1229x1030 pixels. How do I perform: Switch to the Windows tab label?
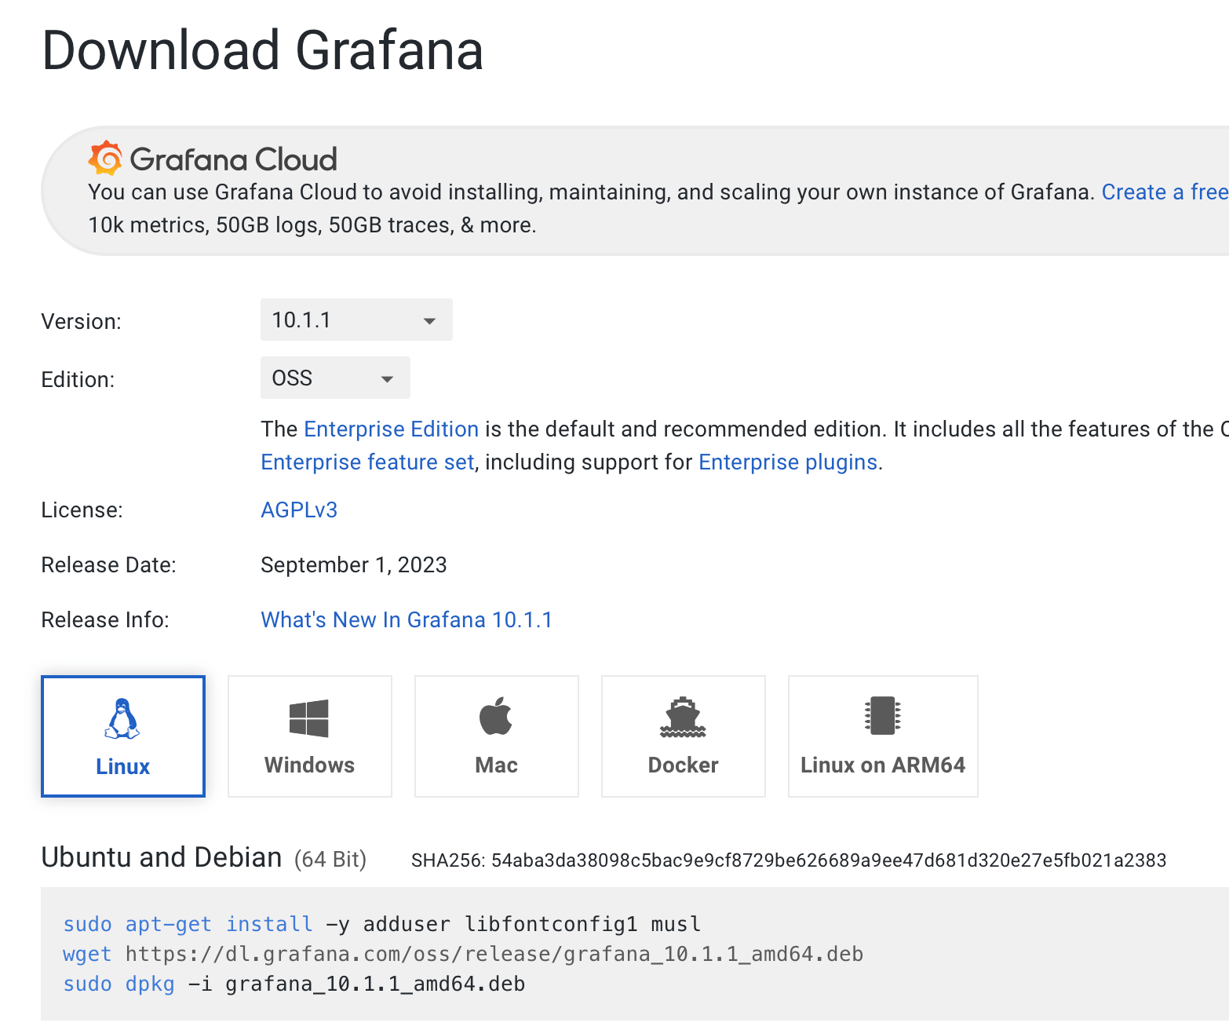click(309, 765)
